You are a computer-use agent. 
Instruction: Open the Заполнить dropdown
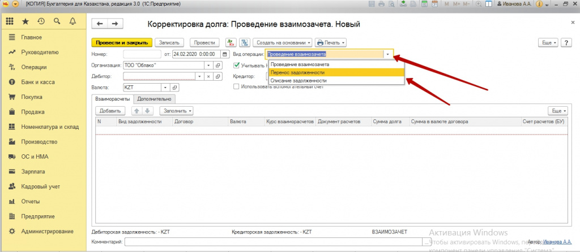pos(177,111)
